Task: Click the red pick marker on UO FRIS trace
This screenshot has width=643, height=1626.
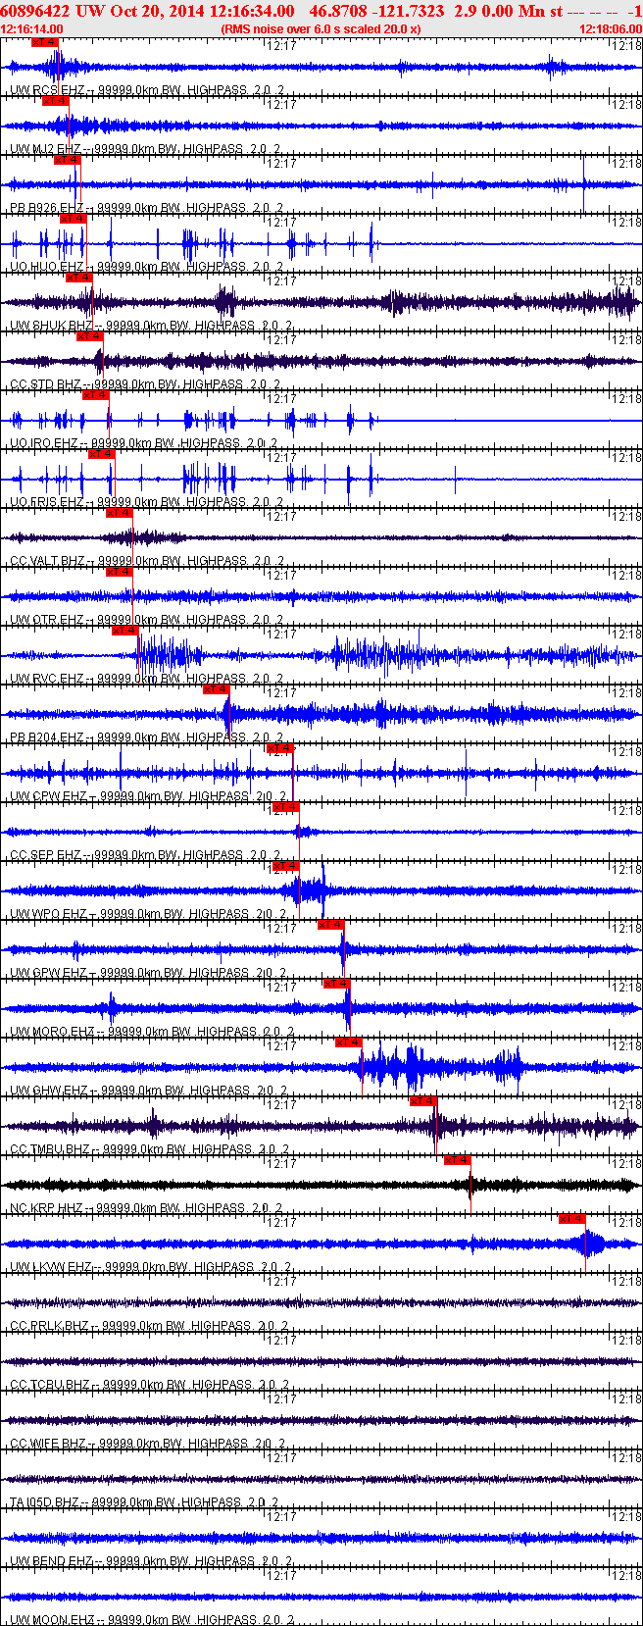Action: 102,454
